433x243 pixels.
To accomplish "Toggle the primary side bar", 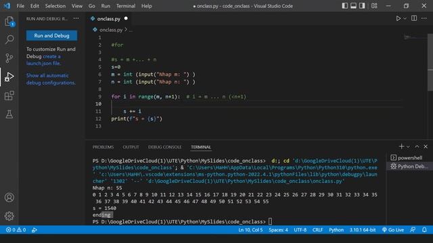I will 344,6.
